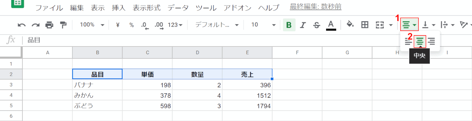Select row 5 header

point(11,106)
